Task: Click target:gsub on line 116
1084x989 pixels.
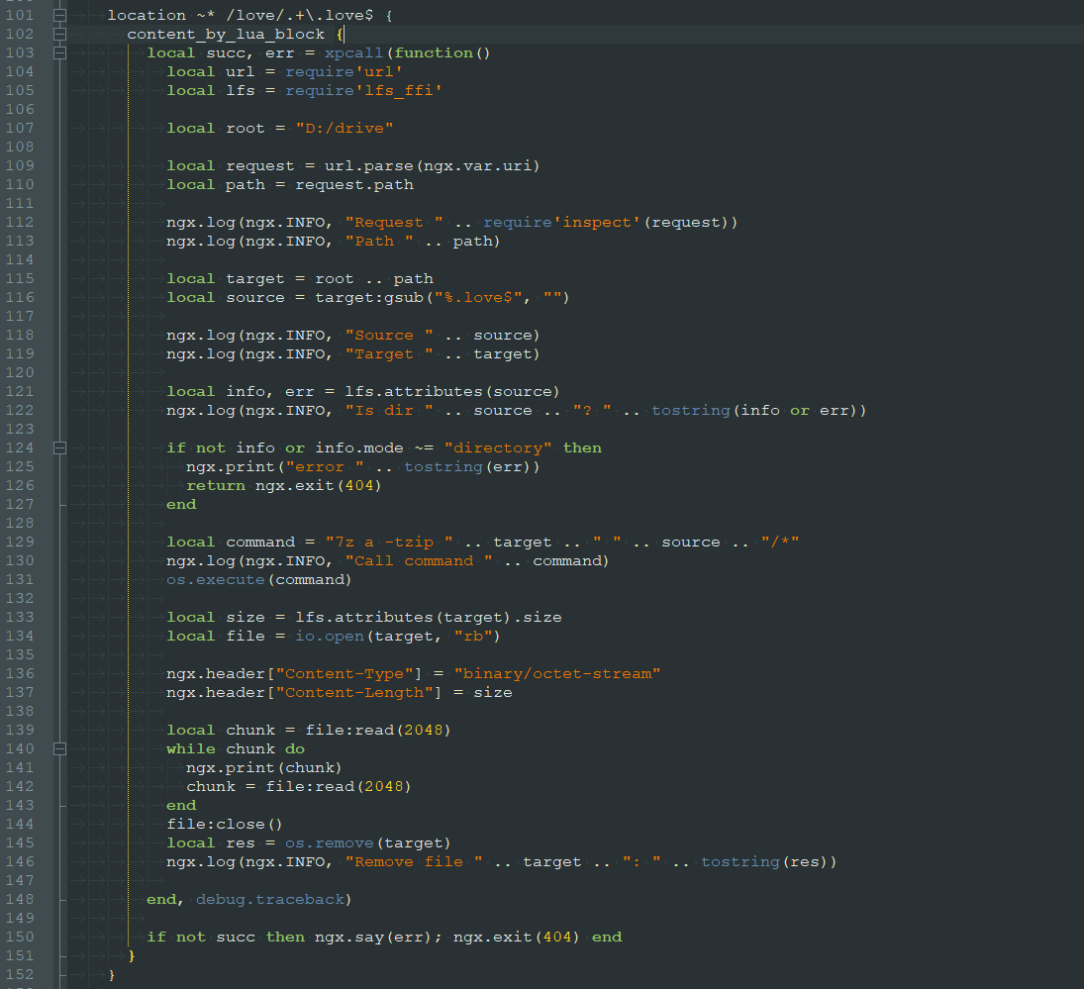Action: [x=369, y=298]
